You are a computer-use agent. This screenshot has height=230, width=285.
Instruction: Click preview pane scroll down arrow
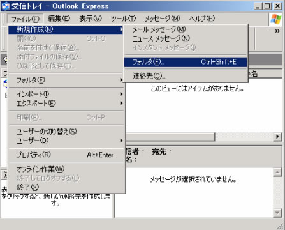[277, 212]
